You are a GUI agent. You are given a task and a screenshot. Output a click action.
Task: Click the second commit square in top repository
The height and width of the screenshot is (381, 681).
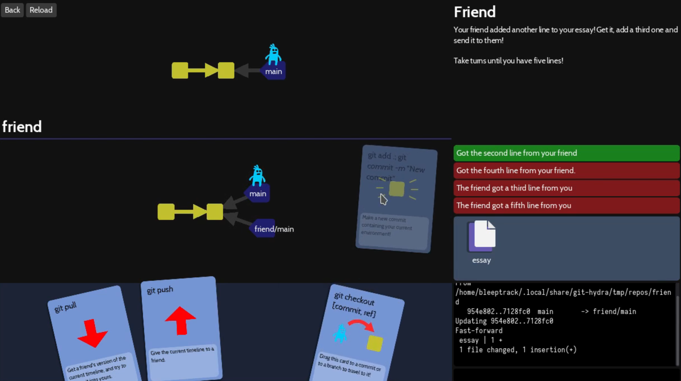[226, 70]
